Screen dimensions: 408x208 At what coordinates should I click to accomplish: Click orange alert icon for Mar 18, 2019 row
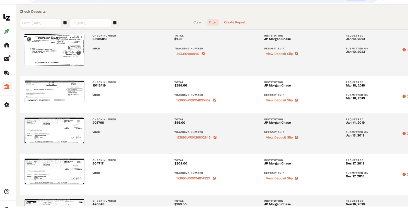pos(404,96)
